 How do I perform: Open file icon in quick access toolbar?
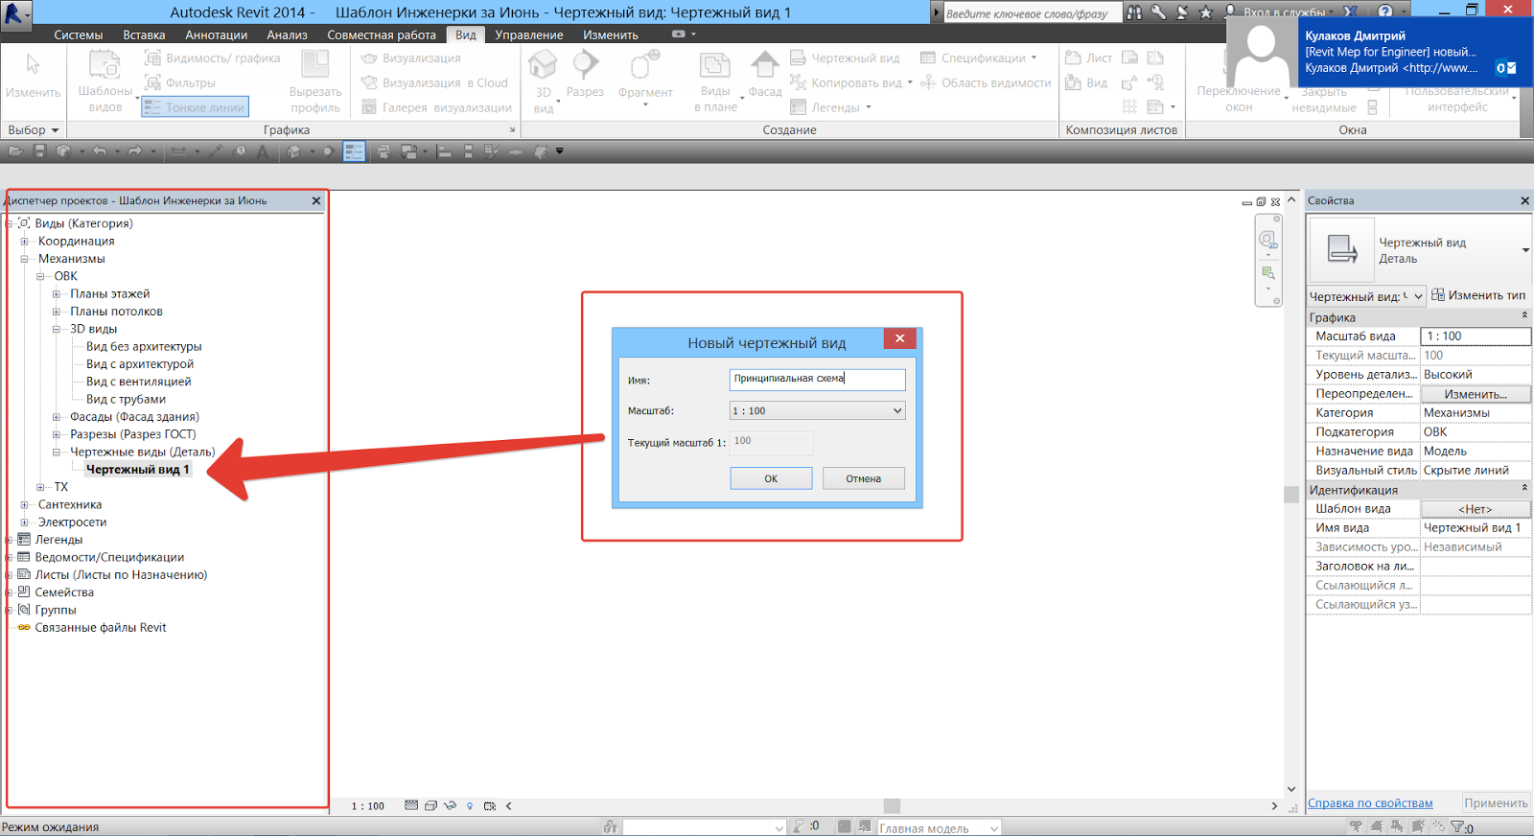(15, 151)
